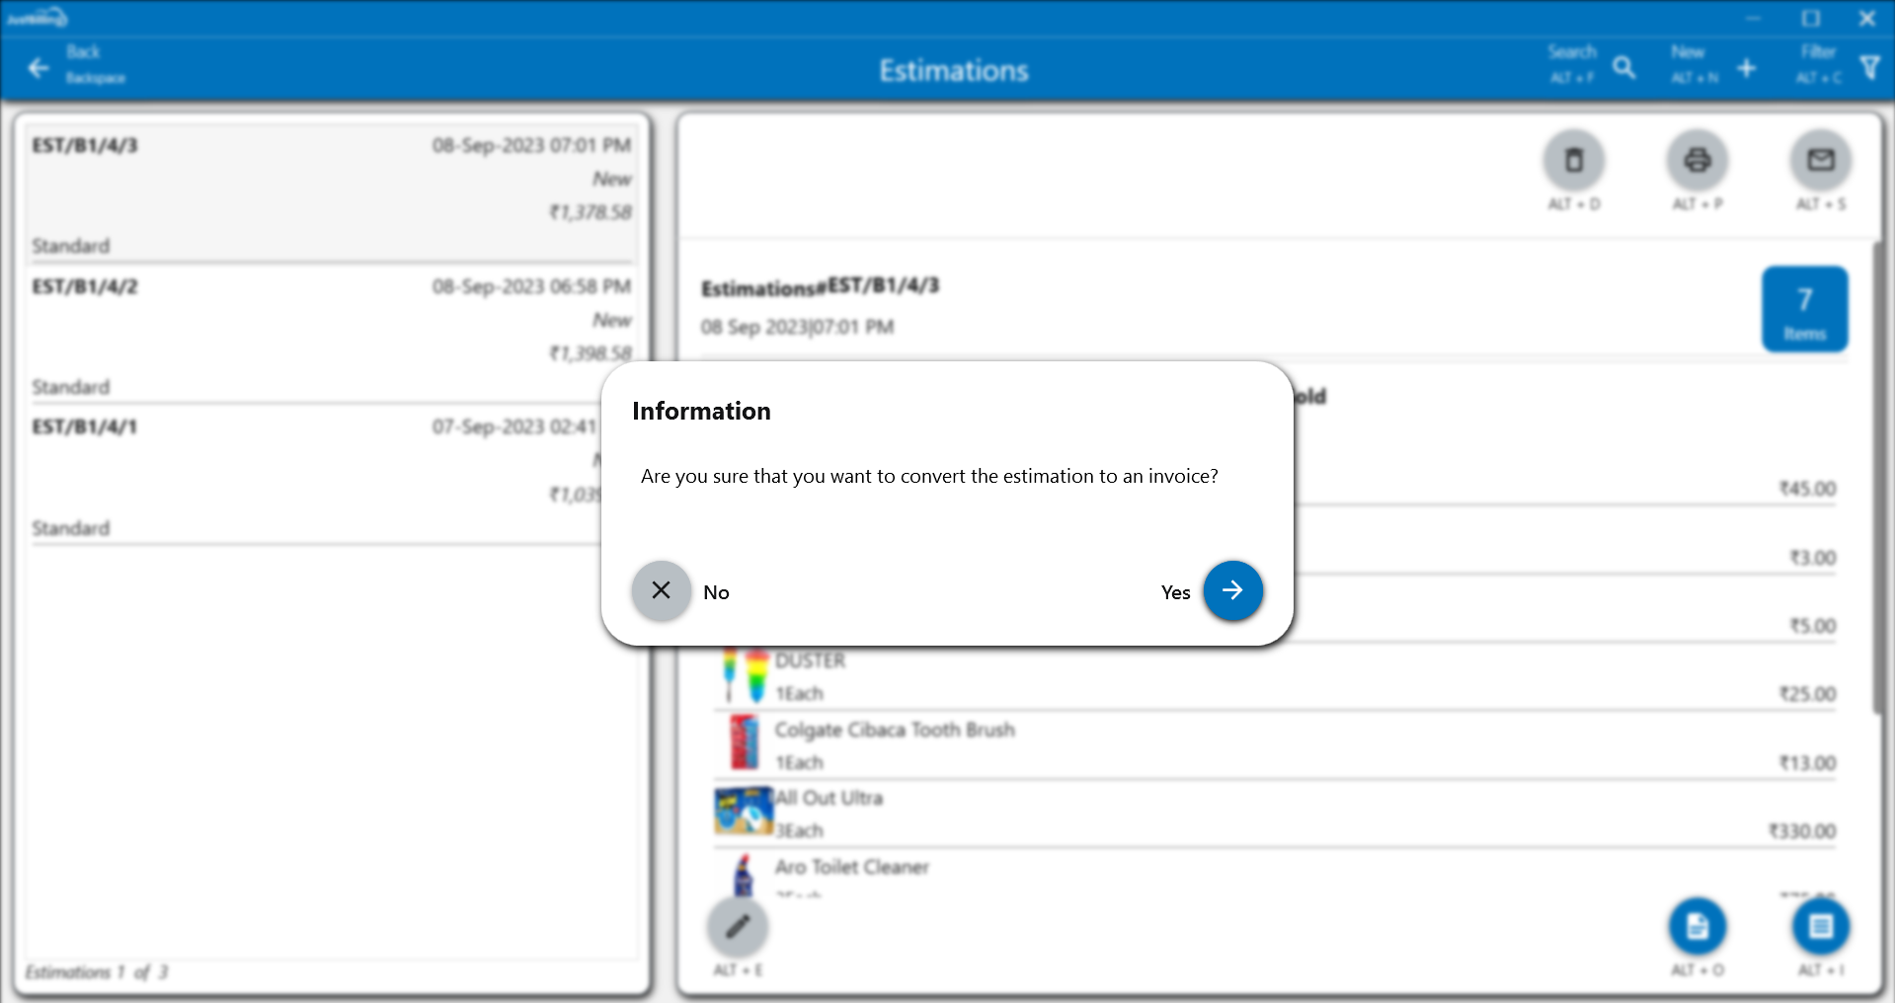Screen dimensions: 1895x1003
Task: Click the print estimation icon
Action: [1697, 160]
